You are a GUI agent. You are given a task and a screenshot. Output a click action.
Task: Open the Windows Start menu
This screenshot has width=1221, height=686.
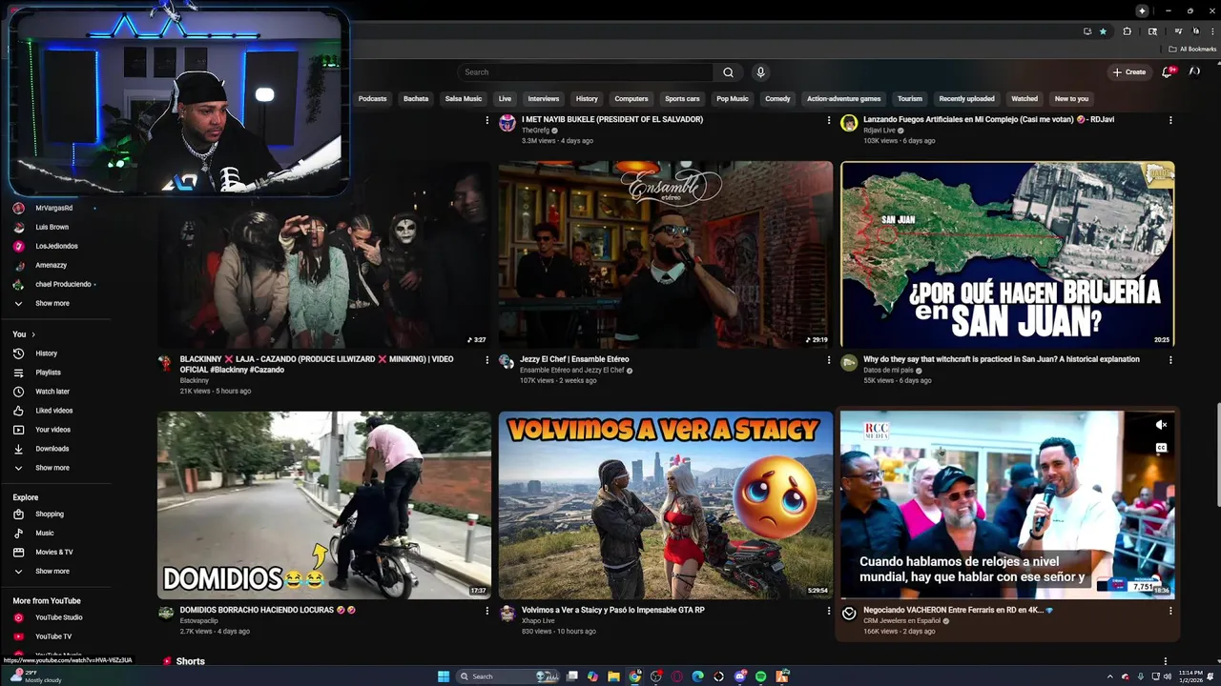(444, 676)
